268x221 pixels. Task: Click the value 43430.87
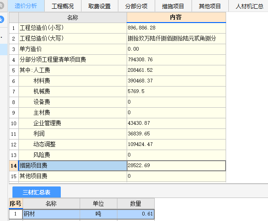[176, 123]
